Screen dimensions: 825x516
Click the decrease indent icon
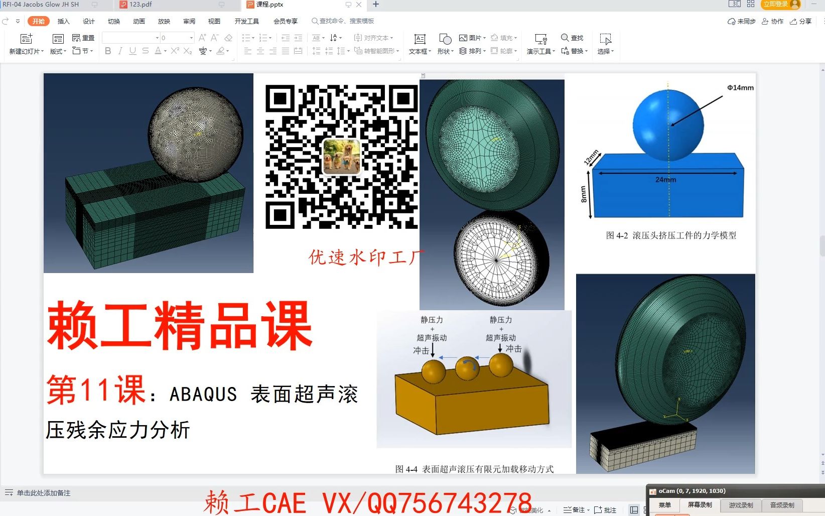(286, 38)
